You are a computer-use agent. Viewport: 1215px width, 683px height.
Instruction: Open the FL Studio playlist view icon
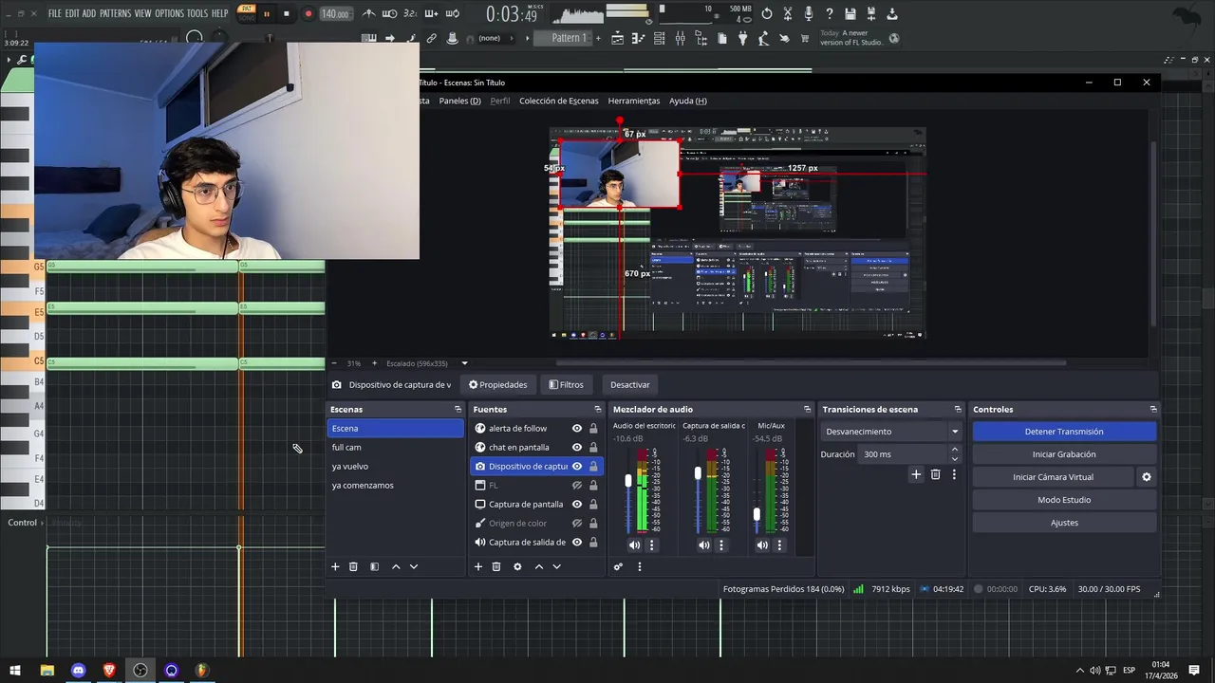point(618,38)
